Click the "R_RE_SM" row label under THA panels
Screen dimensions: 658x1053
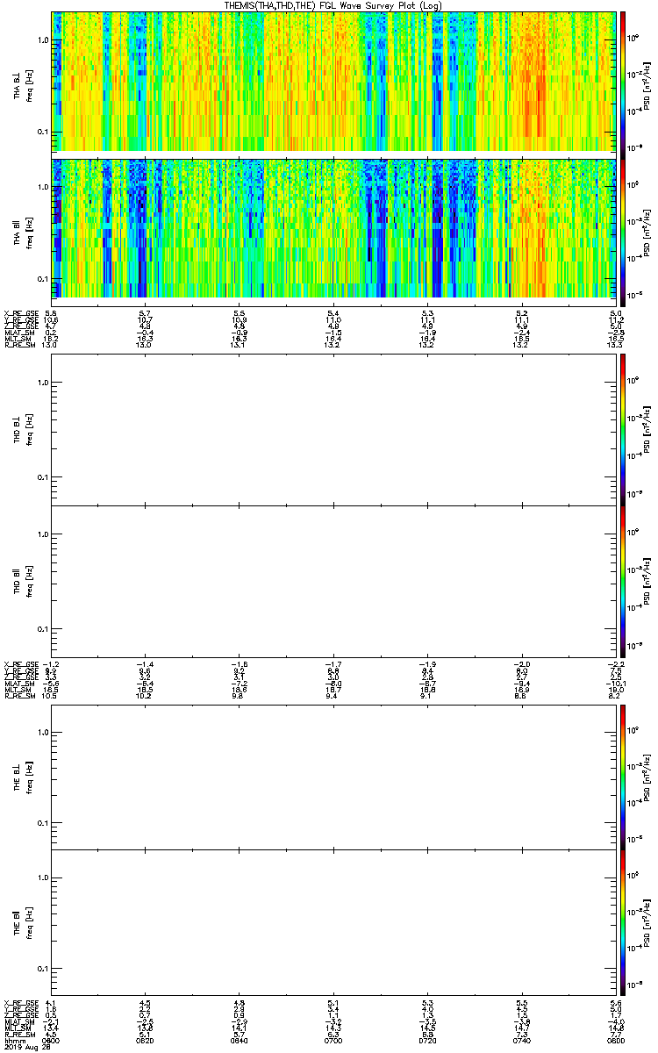19,346
